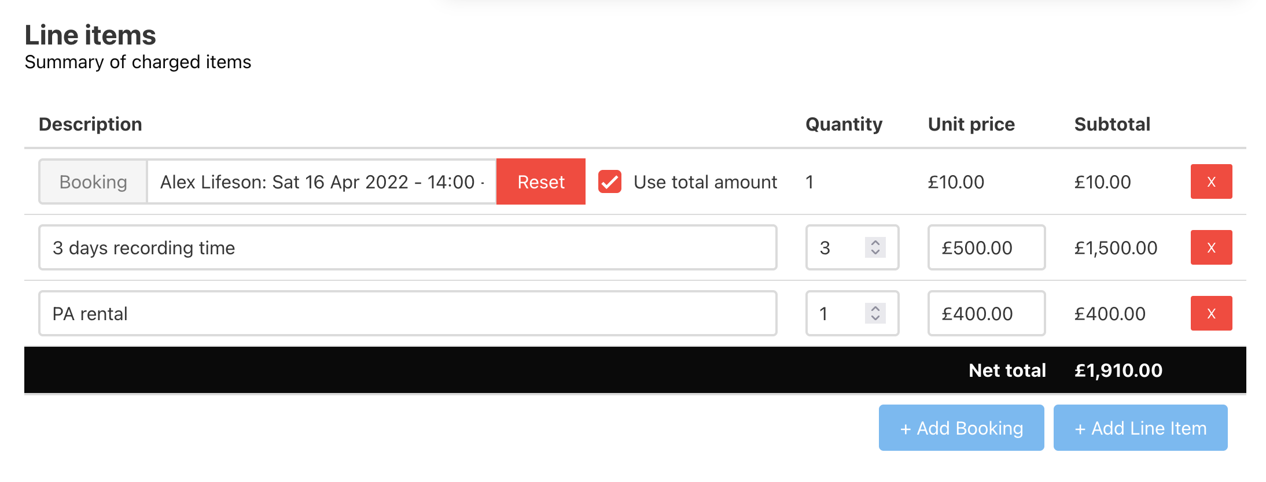The width and height of the screenshot is (1266, 482).
Task: Add a new line item
Action: pyautogui.click(x=1140, y=428)
